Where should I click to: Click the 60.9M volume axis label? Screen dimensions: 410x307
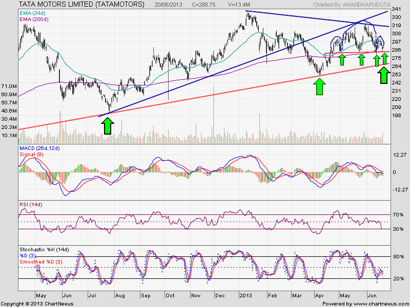(x=9, y=94)
